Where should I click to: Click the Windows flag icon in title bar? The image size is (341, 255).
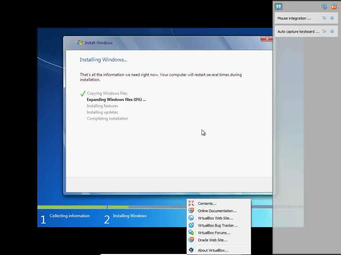point(80,42)
